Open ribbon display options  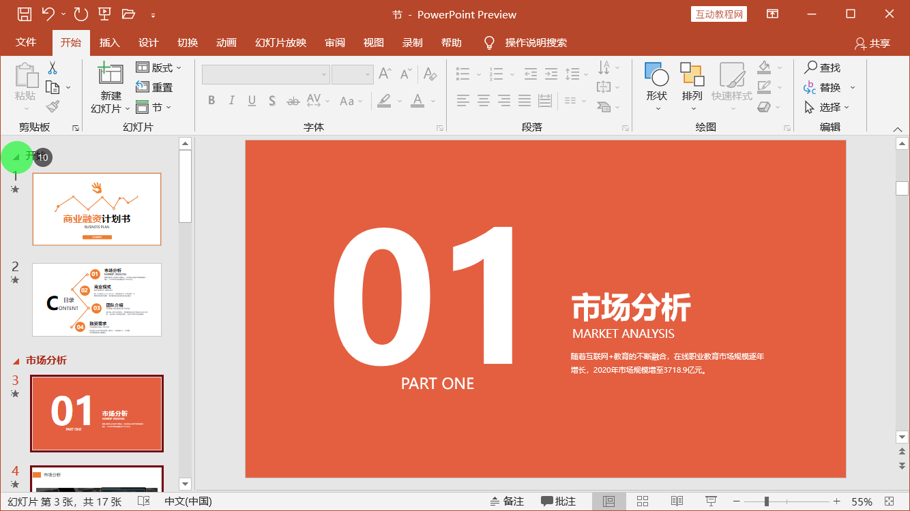pos(772,14)
